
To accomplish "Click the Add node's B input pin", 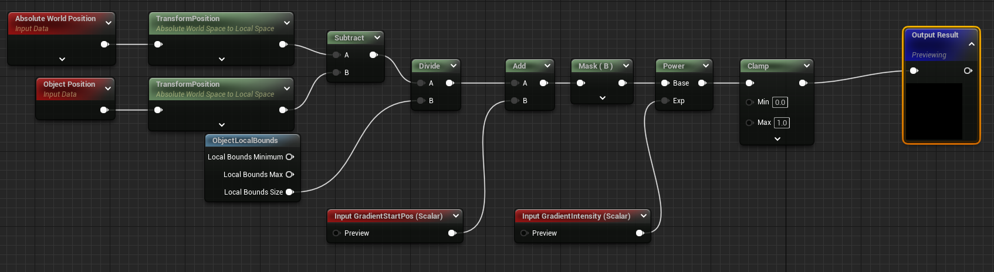I will pyautogui.click(x=515, y=101).
